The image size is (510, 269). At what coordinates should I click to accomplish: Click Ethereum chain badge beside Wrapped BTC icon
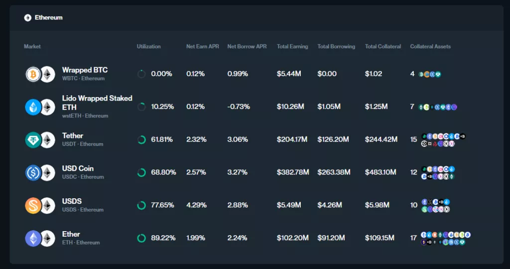[48, 75]
